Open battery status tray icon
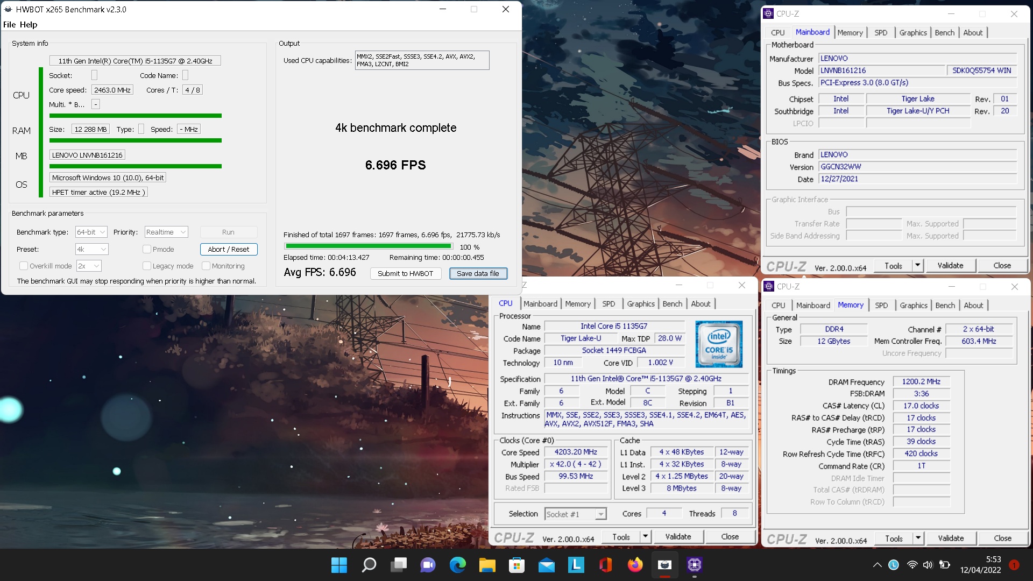The image size is (1033, 581). tap(945, 565)
